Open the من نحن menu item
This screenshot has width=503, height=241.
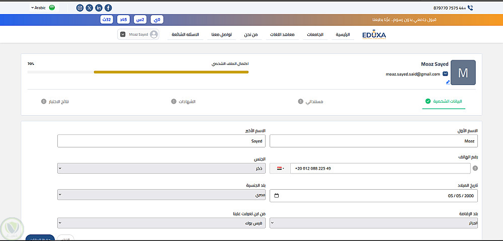click(251, 35)
